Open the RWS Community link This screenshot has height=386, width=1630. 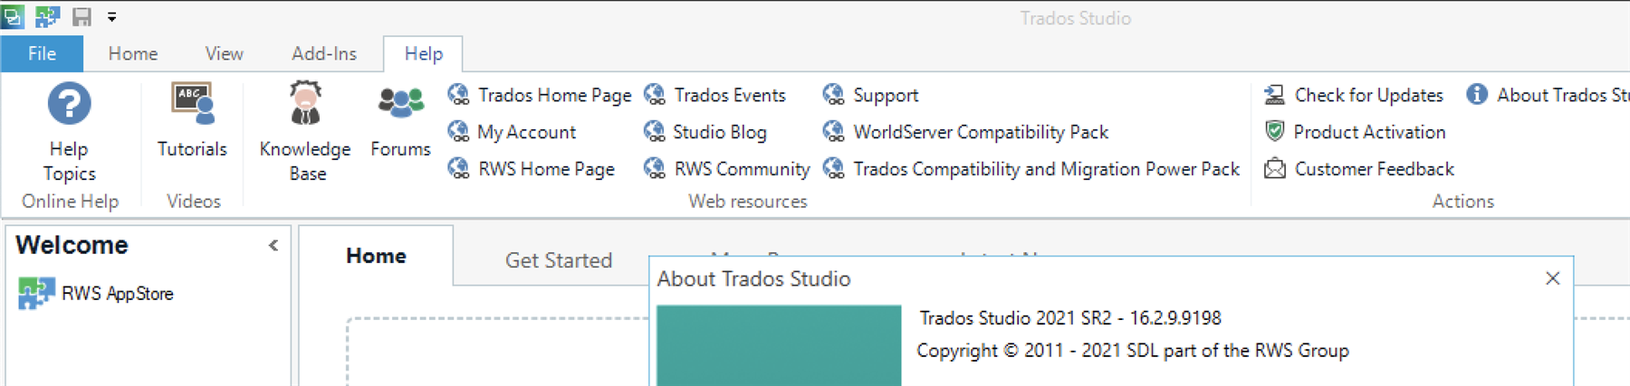coord(727,169)
